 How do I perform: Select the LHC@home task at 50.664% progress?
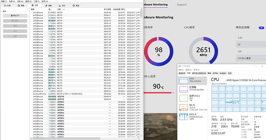coord(85,26)
